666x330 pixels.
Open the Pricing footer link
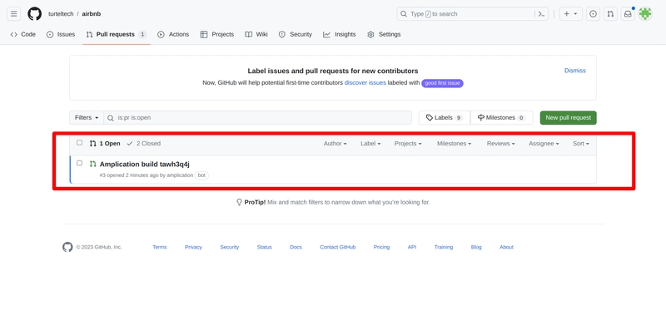tap(381, 247)
